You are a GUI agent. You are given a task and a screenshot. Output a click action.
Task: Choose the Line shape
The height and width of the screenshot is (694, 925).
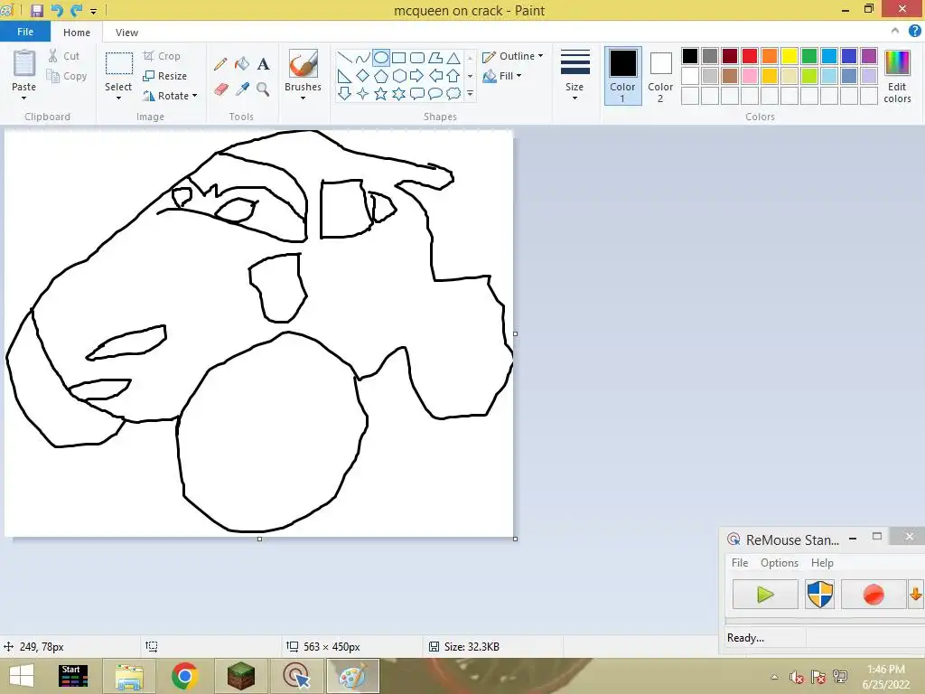pos(345,57)
